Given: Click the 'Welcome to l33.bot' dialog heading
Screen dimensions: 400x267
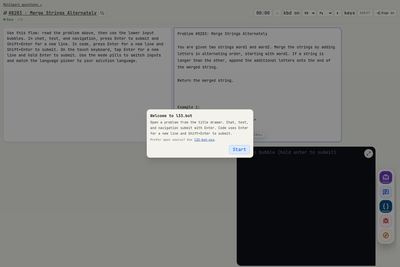Looking at the screenshot, I should pyautogui.click(x=171, y=116).
